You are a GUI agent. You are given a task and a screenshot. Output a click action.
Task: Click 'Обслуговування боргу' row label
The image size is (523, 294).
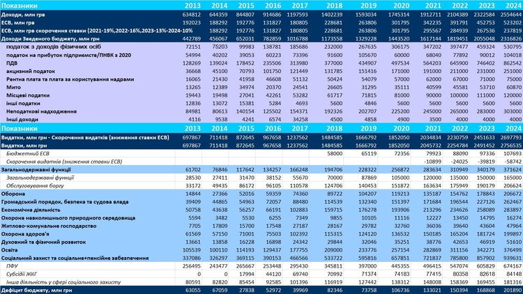pos(35,186)
